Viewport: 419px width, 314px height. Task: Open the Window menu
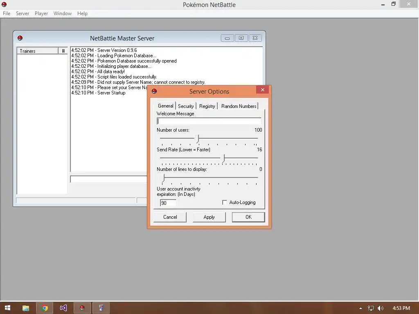click(63, 13)
